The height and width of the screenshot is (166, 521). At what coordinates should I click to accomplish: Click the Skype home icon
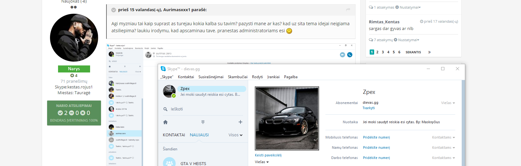[165, 122]
